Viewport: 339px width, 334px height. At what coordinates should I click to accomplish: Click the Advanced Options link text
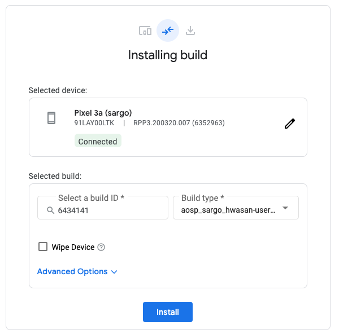click(72, 271)
